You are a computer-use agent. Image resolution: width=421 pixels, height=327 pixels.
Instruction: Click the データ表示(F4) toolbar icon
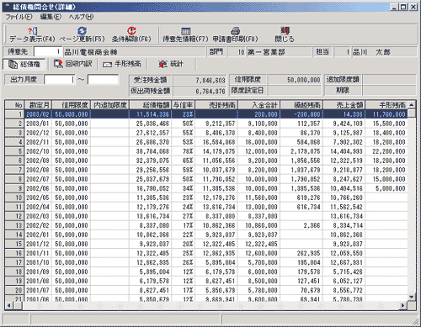[x=33, y=30]
